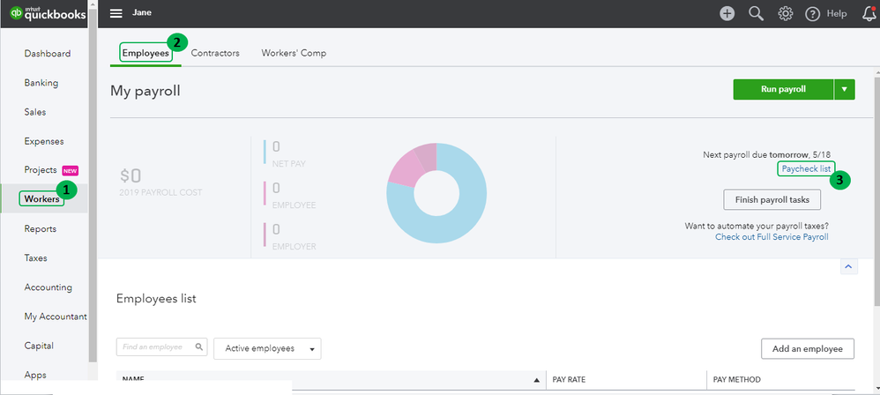Open Dashboard in sidebar
The image size is (880, 395).
coord(47,53)
